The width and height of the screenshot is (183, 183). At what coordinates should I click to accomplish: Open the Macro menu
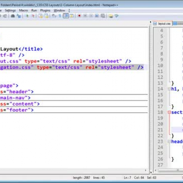(23, 11)
